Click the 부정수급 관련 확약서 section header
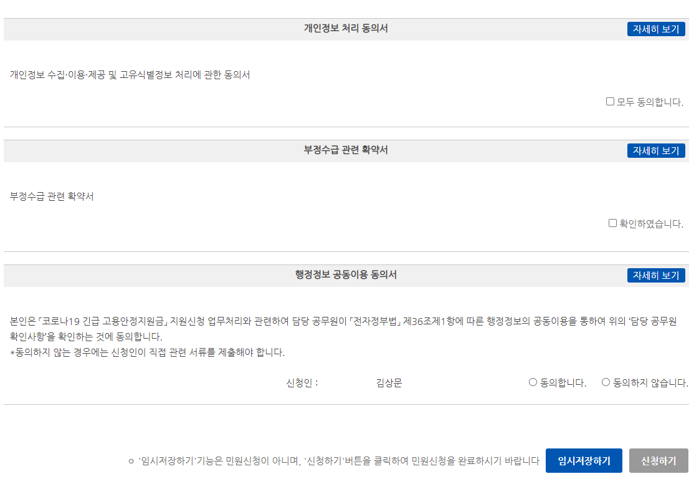Screen dimensions: 699x484 [x=346, y=150]
